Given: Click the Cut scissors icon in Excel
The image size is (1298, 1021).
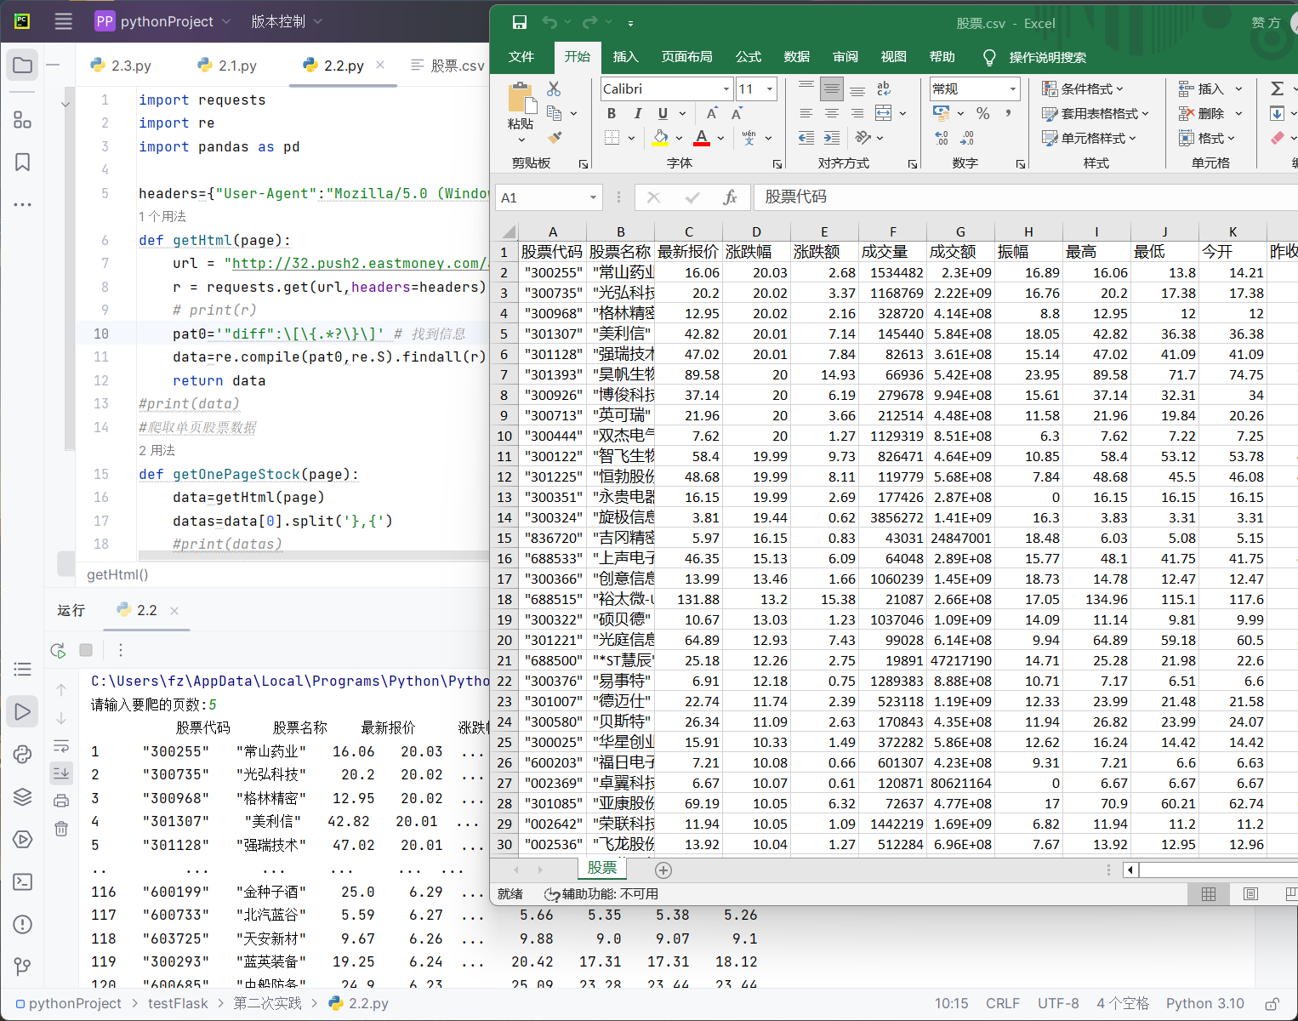Looking at the screenshot, I should coord(554,88).
